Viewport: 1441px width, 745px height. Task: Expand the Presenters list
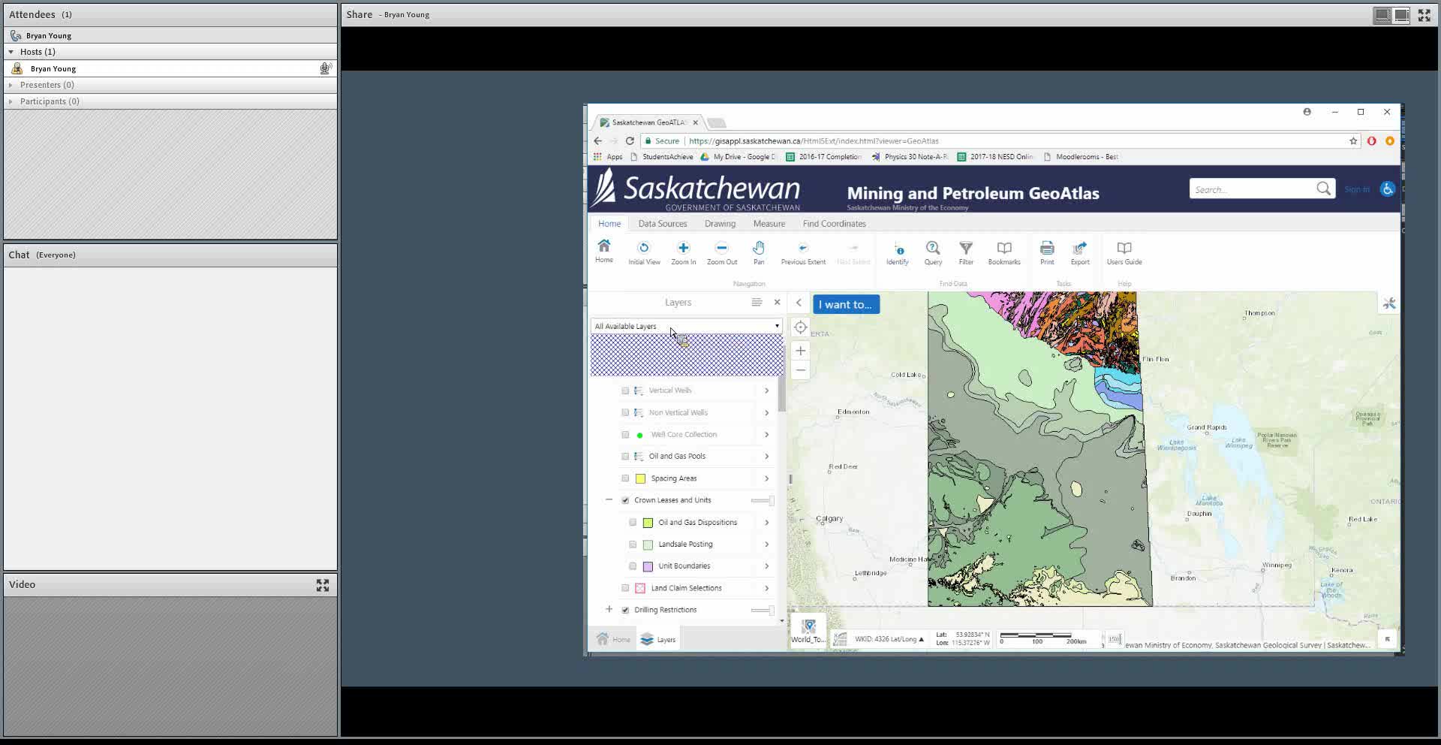(11, 85)
